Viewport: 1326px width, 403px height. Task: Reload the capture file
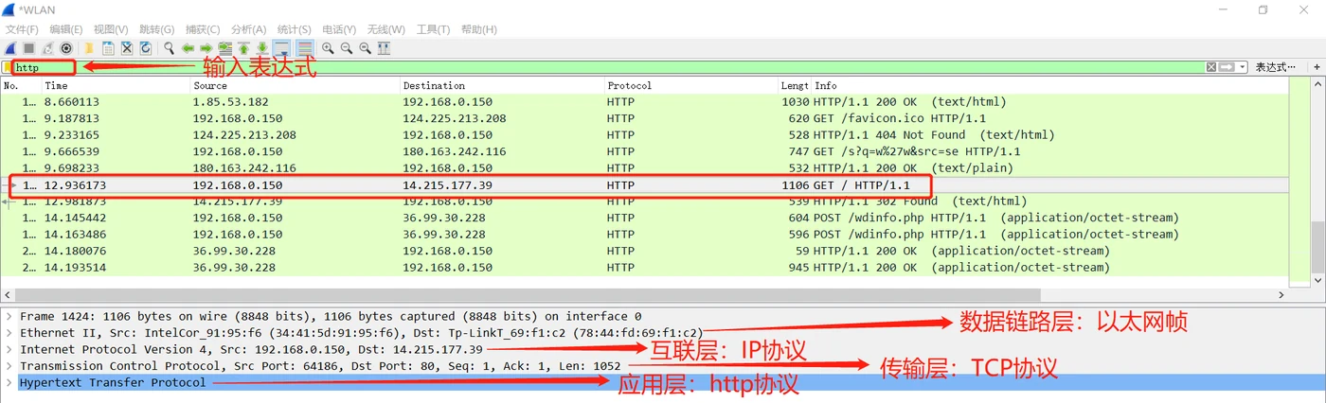pyautogui.click(x=146, y=48)
